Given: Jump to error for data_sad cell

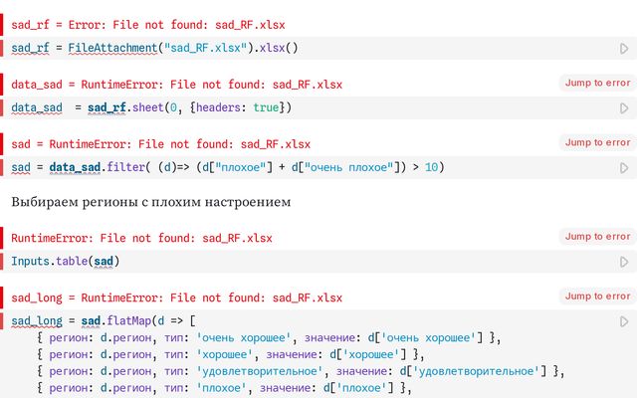Looking at the screenshot, I should [x=597, y=84].
